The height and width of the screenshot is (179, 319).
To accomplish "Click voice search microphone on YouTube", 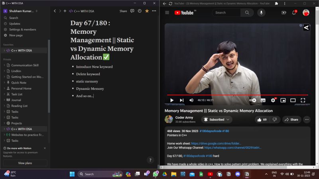I will coord(261,13).
